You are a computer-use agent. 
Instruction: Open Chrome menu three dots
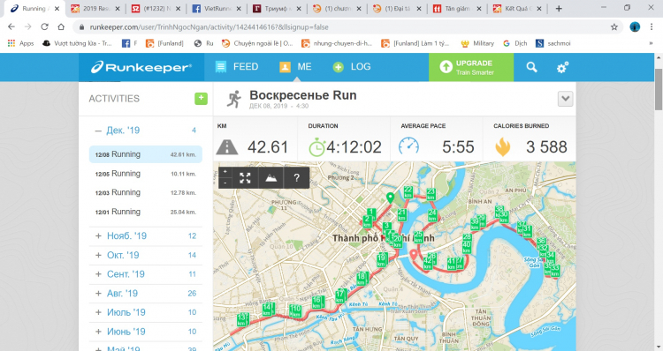tap(652, 27)
